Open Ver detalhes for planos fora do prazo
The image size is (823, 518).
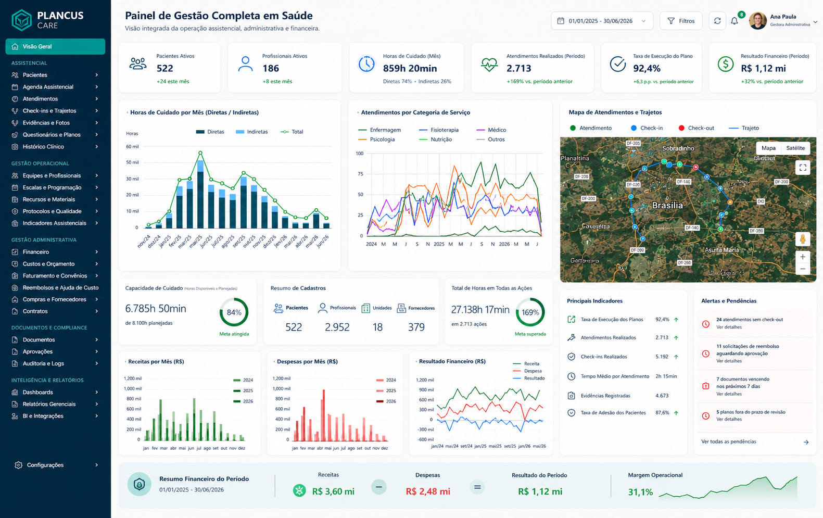[729, 419]
